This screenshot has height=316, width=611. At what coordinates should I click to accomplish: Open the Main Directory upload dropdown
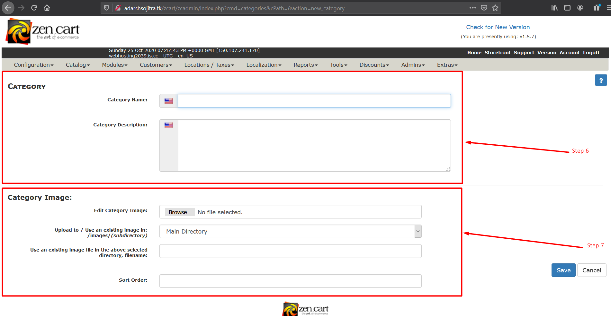pyautogui.click(x=290, y=231)
